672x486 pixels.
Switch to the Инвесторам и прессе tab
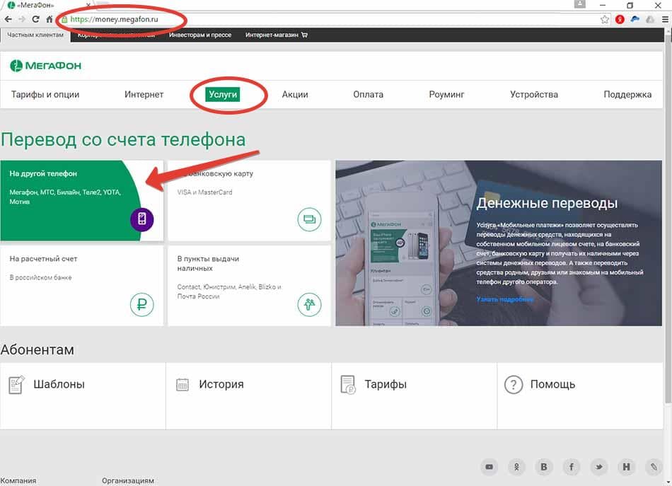[200, 35]
